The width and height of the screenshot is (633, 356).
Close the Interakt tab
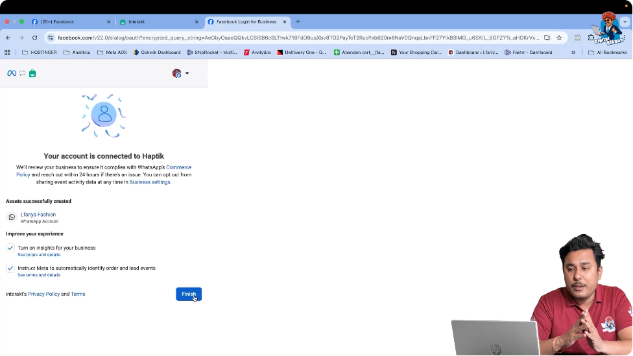click(197, 22)
